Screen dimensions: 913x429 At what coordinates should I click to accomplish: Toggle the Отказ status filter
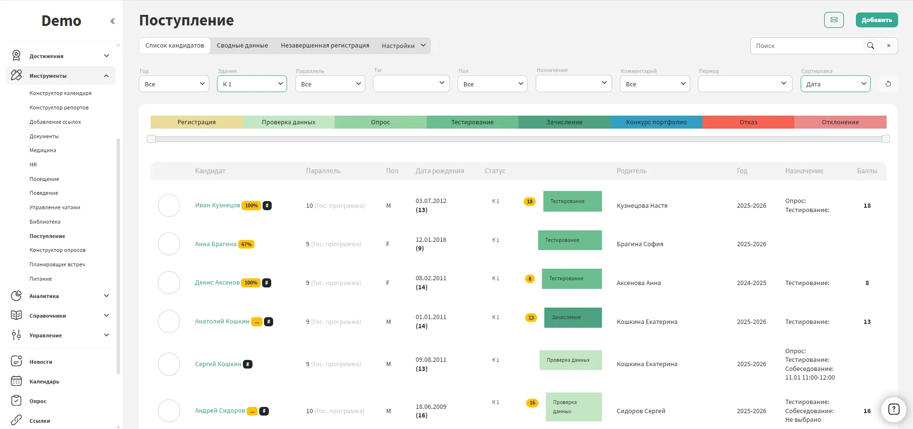click(748, 122)
